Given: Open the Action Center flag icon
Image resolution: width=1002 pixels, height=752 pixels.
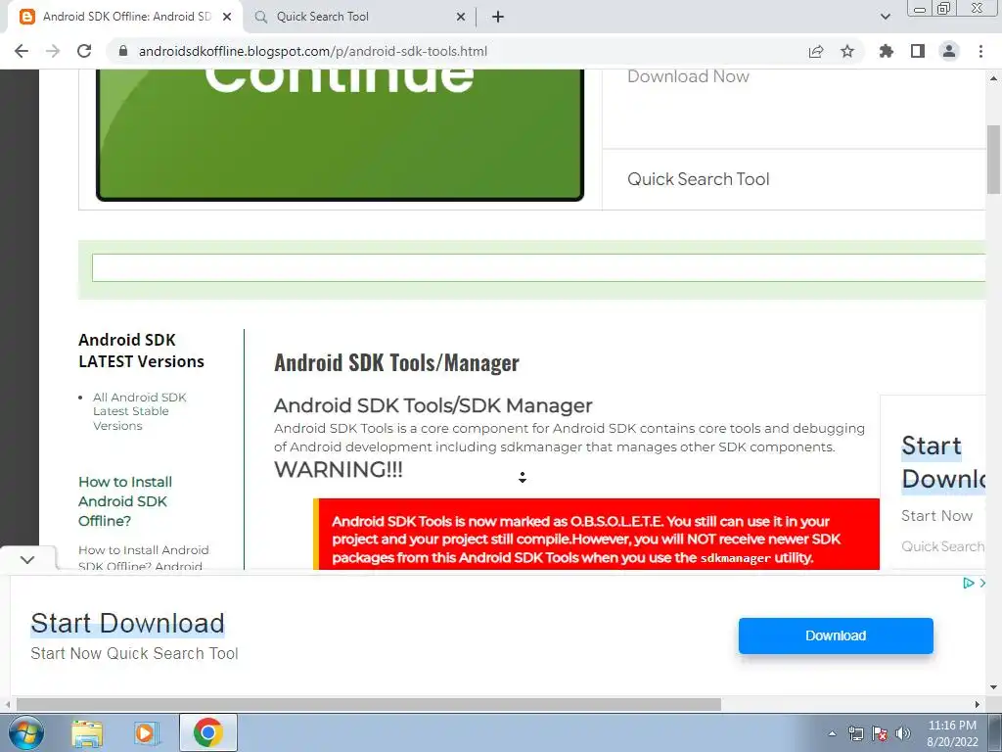Looking at the screenshot, I should coord(880,733).
